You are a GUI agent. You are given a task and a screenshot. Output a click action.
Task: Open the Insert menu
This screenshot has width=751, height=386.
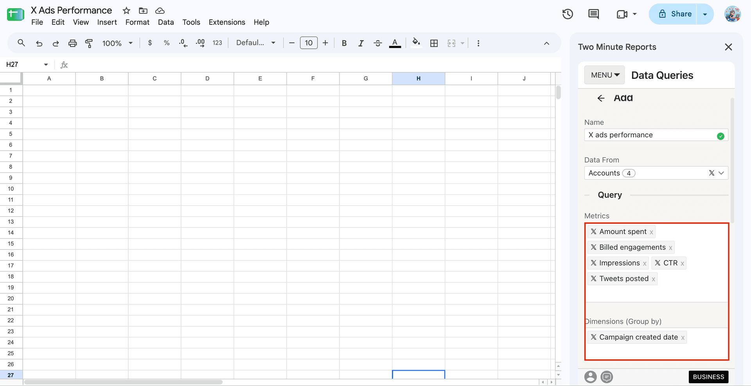point(107,22)
